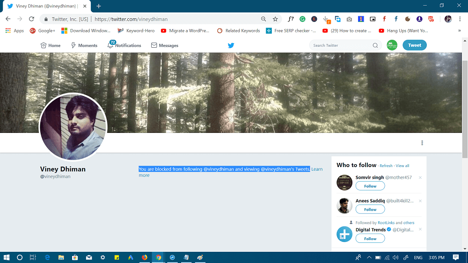Follow Somvir singh

pyautogui.click(x=370, y=186)
